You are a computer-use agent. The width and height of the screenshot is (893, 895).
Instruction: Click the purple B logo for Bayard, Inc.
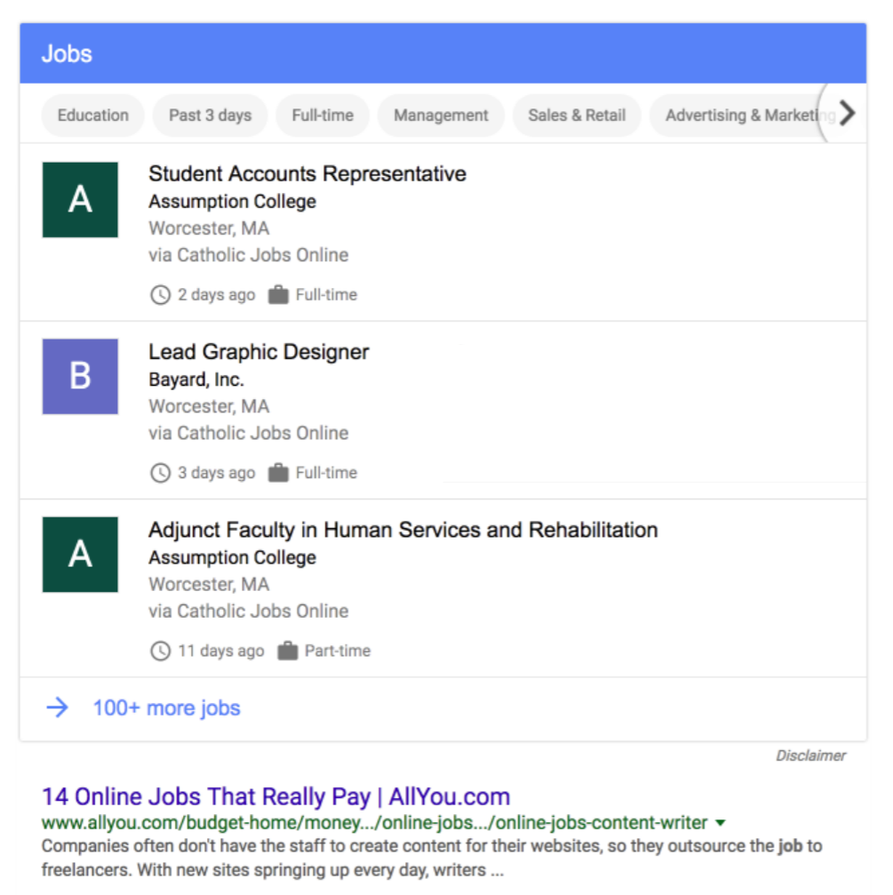pos(80,377)
